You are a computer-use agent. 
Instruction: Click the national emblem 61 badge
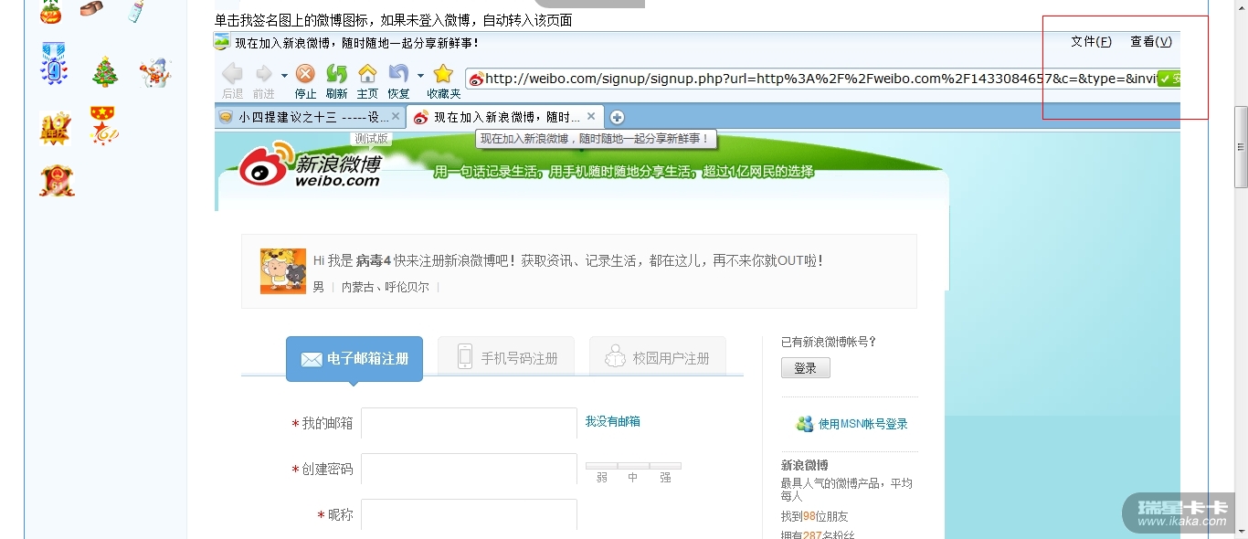click(x=56, y=180)
